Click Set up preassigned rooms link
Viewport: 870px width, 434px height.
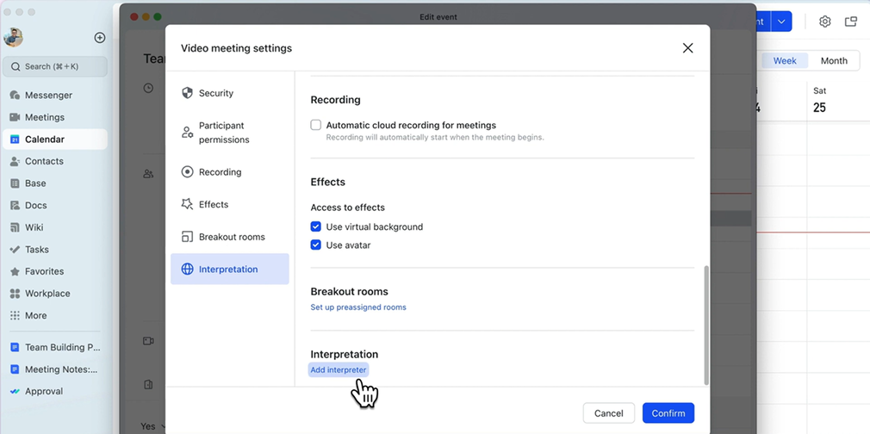358,307
